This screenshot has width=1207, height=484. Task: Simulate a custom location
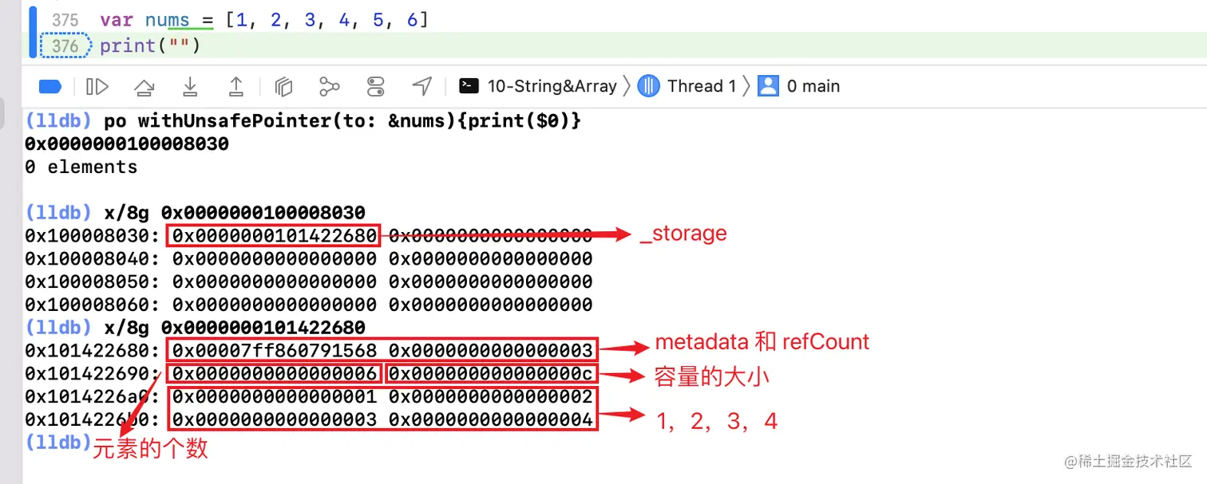(422, 86)
